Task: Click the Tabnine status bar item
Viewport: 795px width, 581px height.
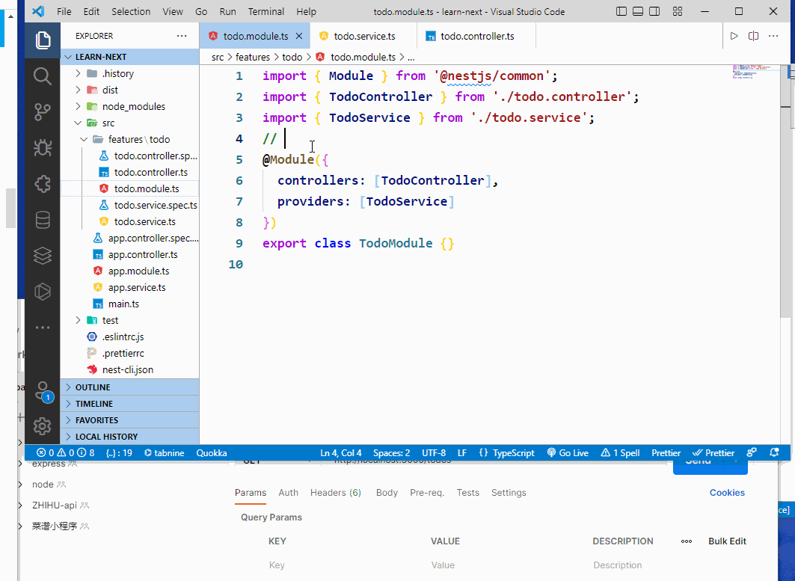Action: (x=164, y=452)
